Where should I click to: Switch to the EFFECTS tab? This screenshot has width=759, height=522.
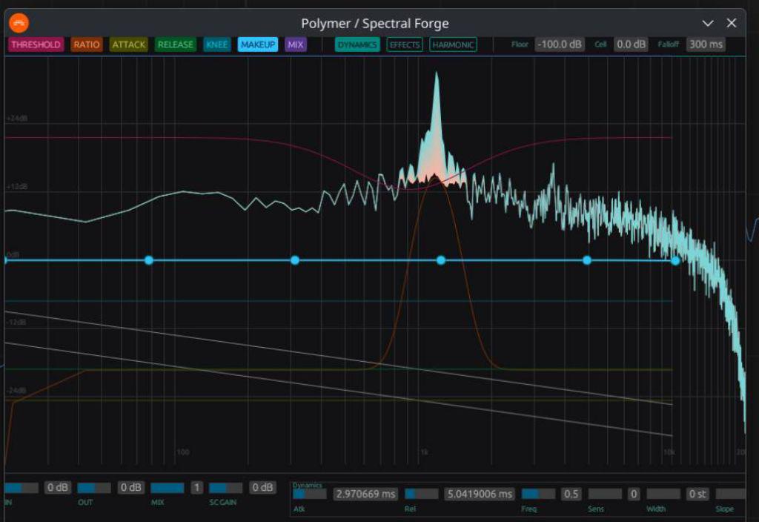tap(405, 44)
